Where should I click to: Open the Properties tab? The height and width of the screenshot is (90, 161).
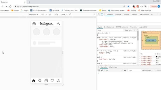pos(134,27)
